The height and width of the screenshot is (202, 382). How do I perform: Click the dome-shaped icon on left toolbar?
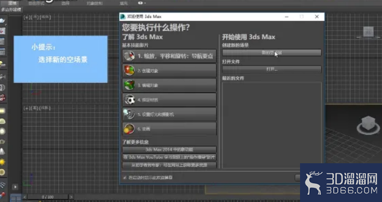tap(2, 121)
